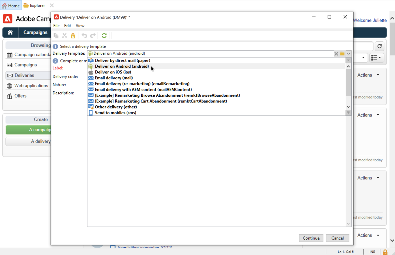
Task: Select Deliver on Android (android) in list
Action: [x=217, y=66]
